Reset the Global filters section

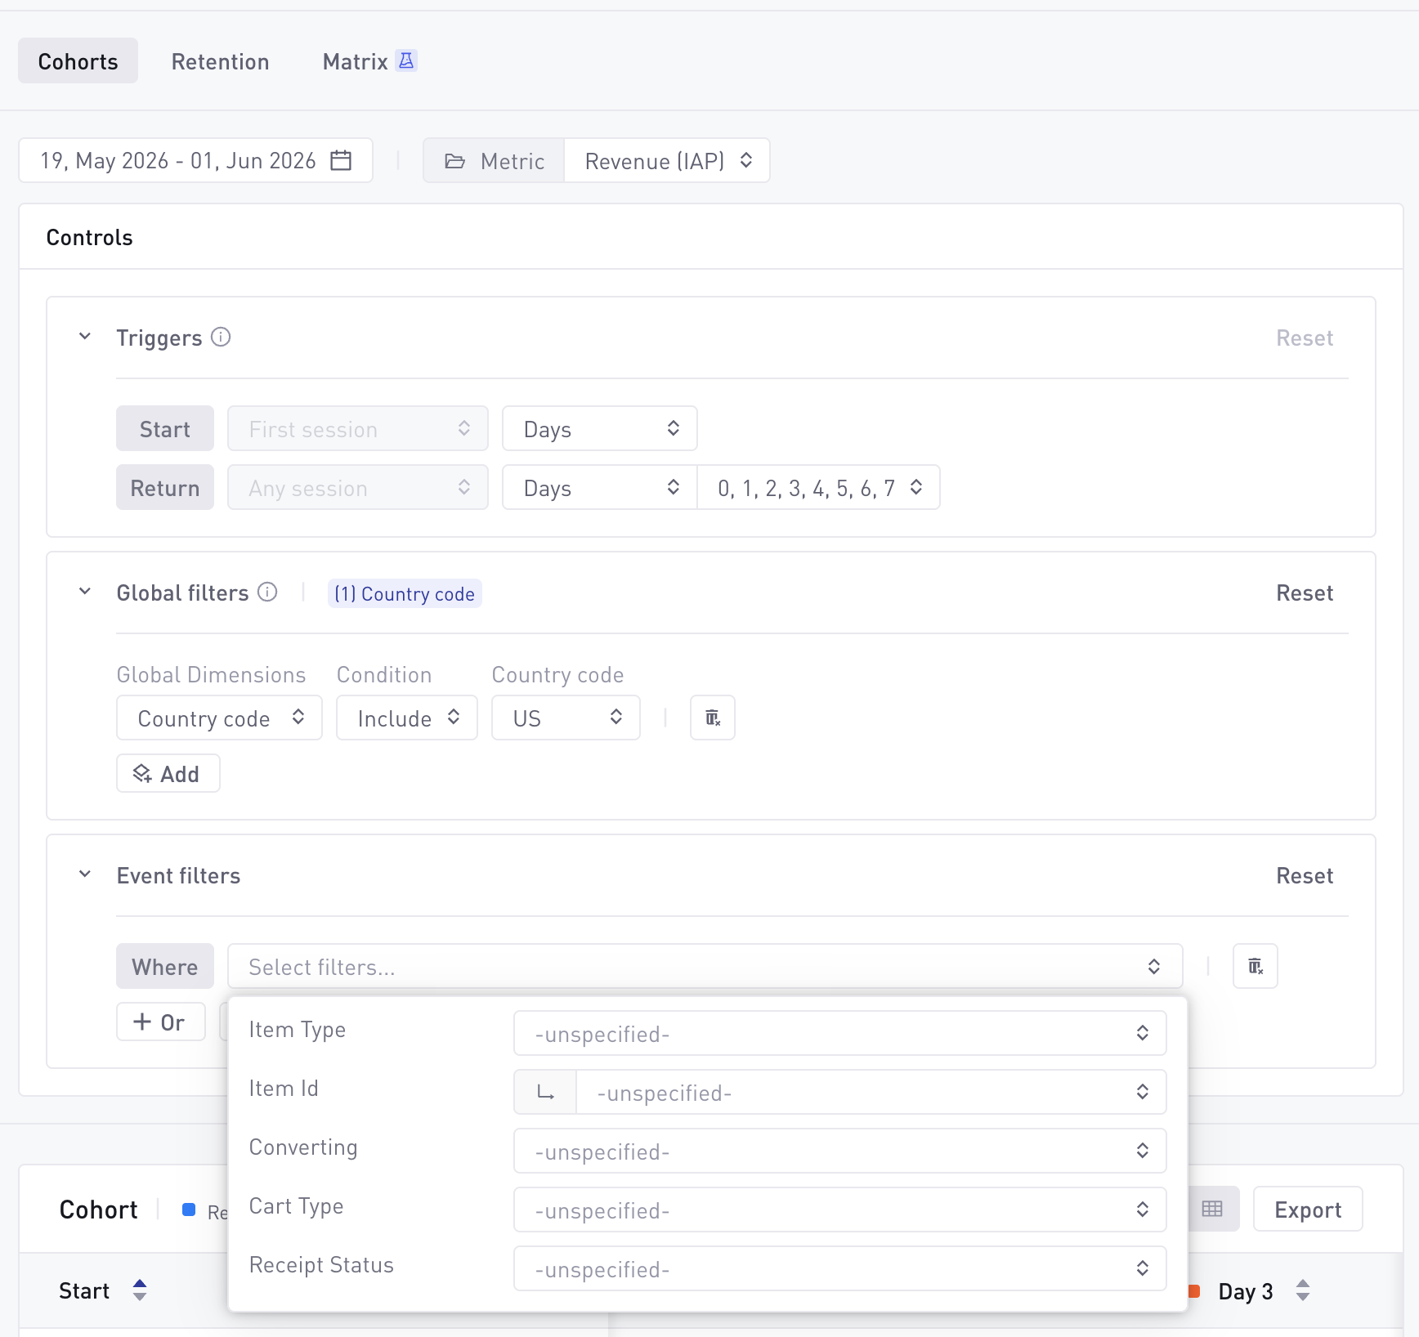(1305, 592)
